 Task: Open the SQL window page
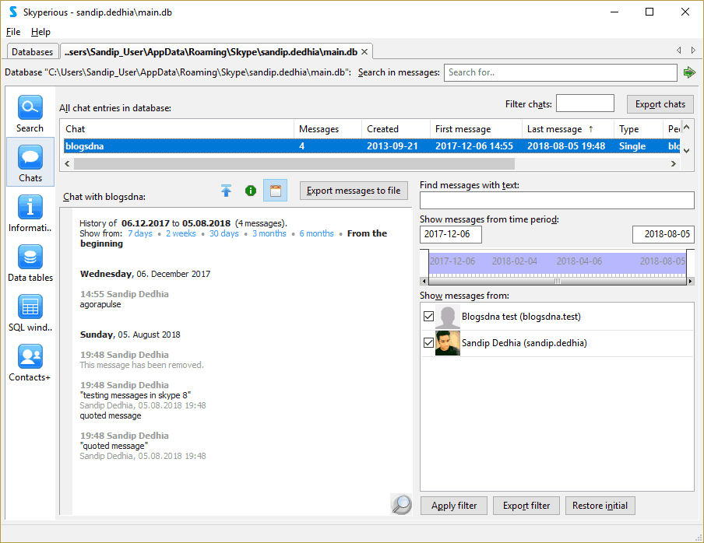point(30,313)
